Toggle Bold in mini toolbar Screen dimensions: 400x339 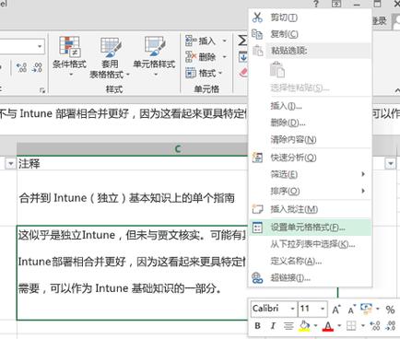tap(258, 326)
